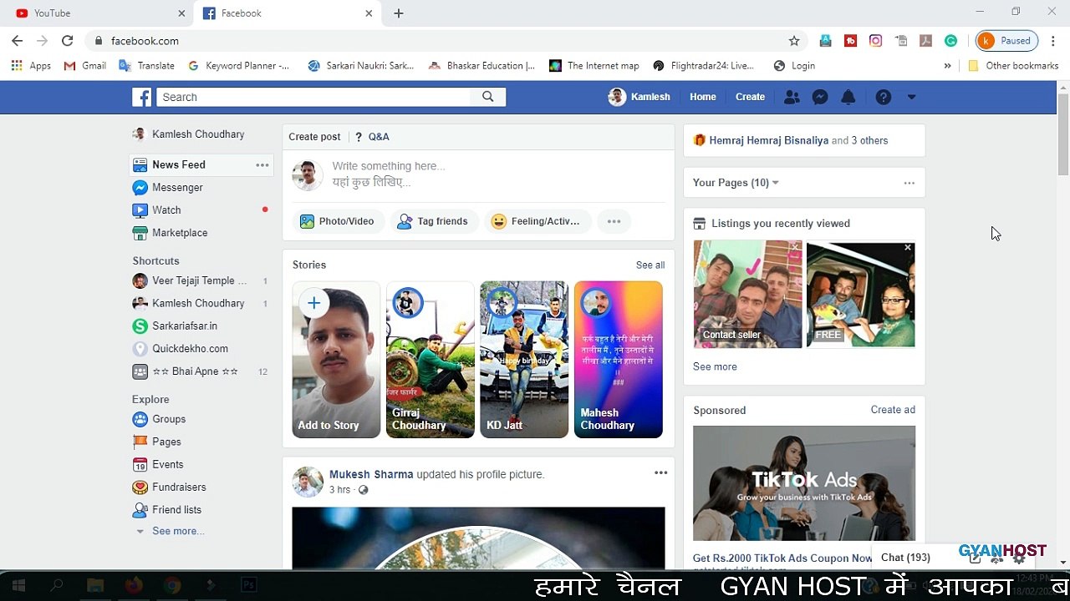
Task: Open Veer Tejaji Temple shortcut
Action: pos(199,280)
